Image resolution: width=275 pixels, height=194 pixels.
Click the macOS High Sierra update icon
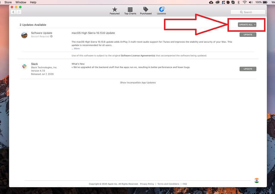click(24, 35)
